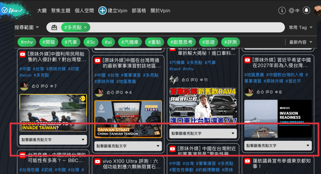Open WION China invade Taiwan thumbnail
Viewport: 321px width, 174px height.
click(x=53, y=113)
